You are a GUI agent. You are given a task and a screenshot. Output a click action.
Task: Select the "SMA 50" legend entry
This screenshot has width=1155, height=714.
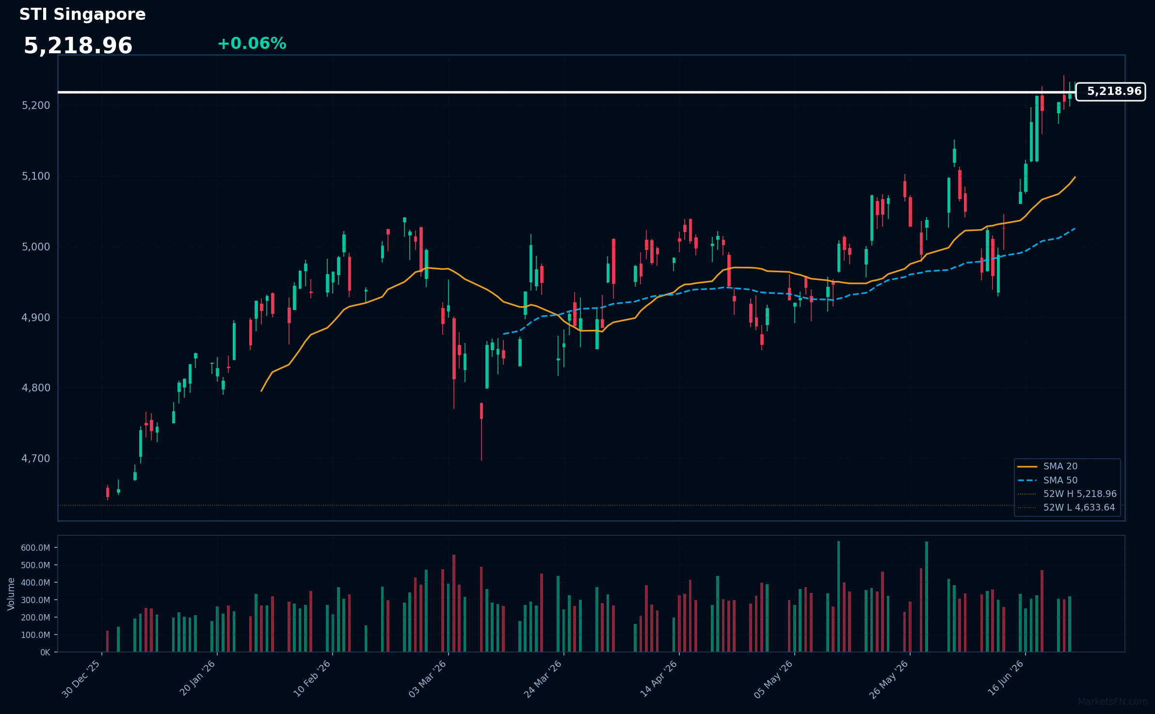pos(1047,481)
